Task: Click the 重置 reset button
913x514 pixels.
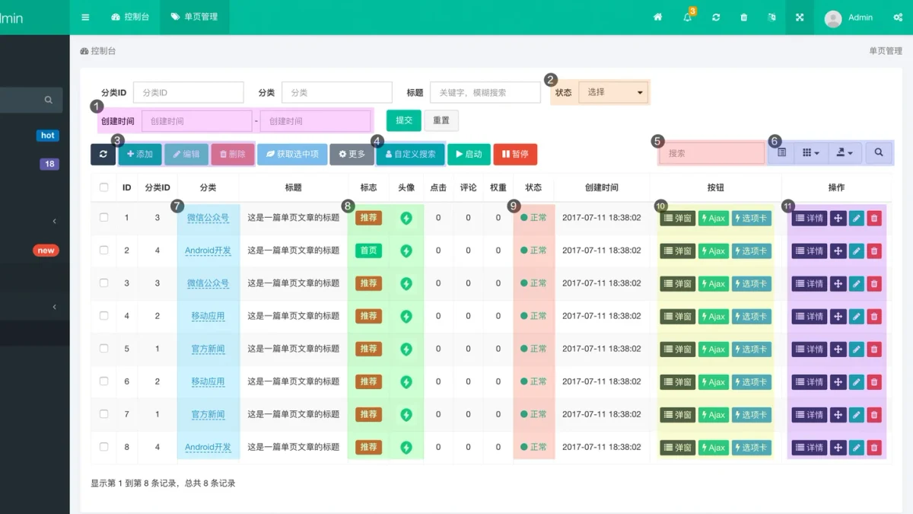Action: pyautogui.click(x=441, y=120)
